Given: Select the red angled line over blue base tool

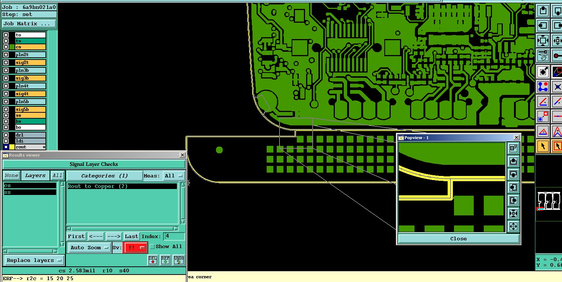Looking at the screenshot, I should [543, 101].
